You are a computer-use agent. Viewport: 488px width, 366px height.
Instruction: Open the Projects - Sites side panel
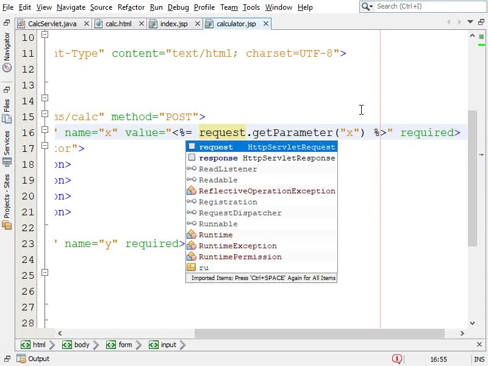(7, 202)
